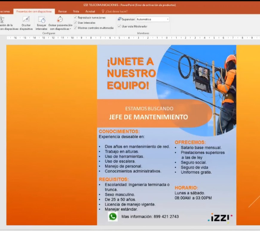Click the lineman photo on the slide
Viewport: 260px width, 231px height.
pyautogui.click(x=206, y=87)
